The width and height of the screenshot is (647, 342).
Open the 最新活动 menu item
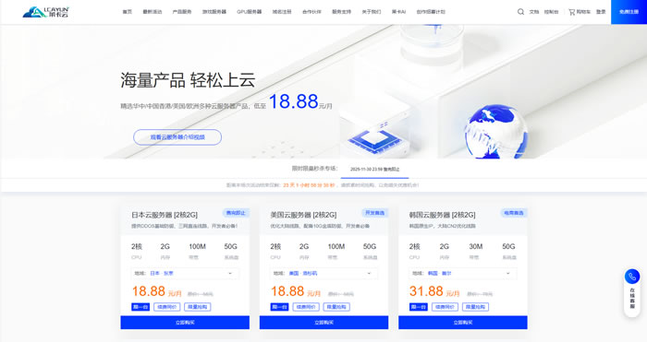(x=153, y=12)
